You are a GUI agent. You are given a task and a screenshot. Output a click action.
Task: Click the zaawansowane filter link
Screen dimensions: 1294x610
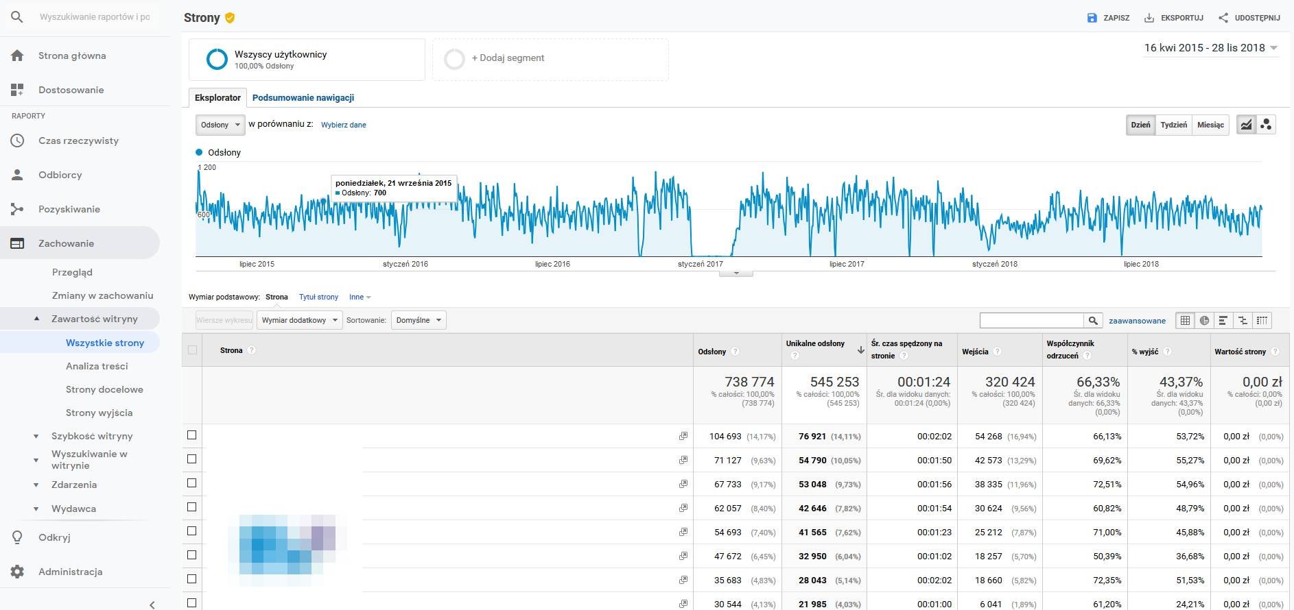pyautogui.click(x=1137, y=320)
